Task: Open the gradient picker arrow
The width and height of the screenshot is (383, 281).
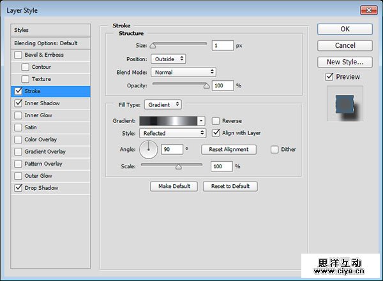Action: point(201,121)
